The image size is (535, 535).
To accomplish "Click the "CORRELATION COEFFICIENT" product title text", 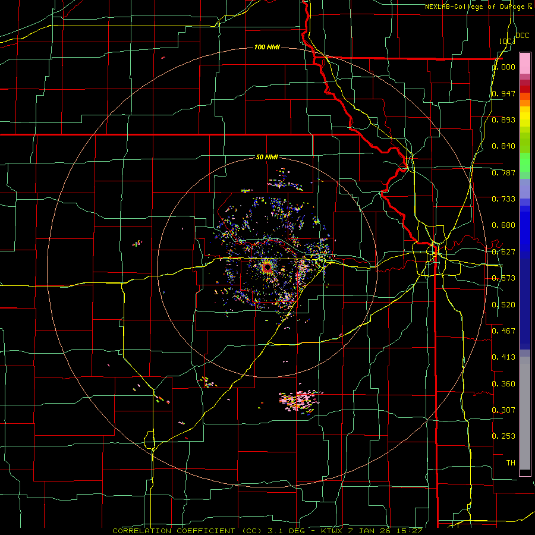I will tap(174, 531).
